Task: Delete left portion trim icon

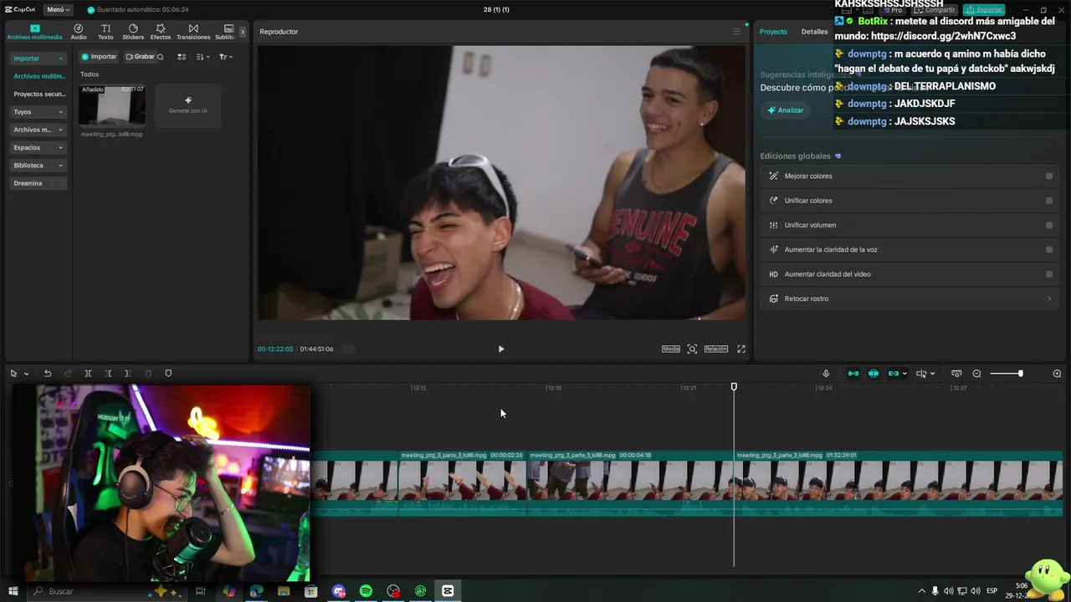Action: pyautogui.click(x=108, y=374)
